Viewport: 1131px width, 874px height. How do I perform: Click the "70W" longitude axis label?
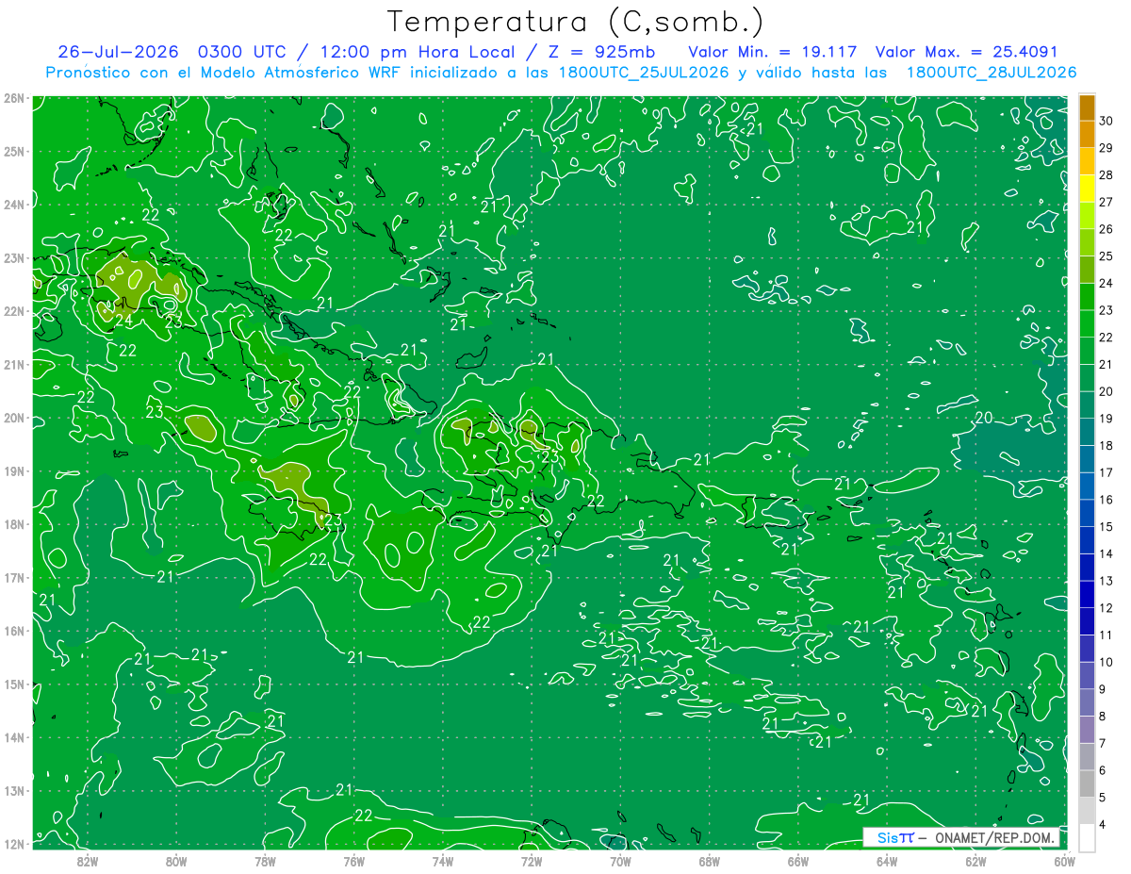pos(620,861)
